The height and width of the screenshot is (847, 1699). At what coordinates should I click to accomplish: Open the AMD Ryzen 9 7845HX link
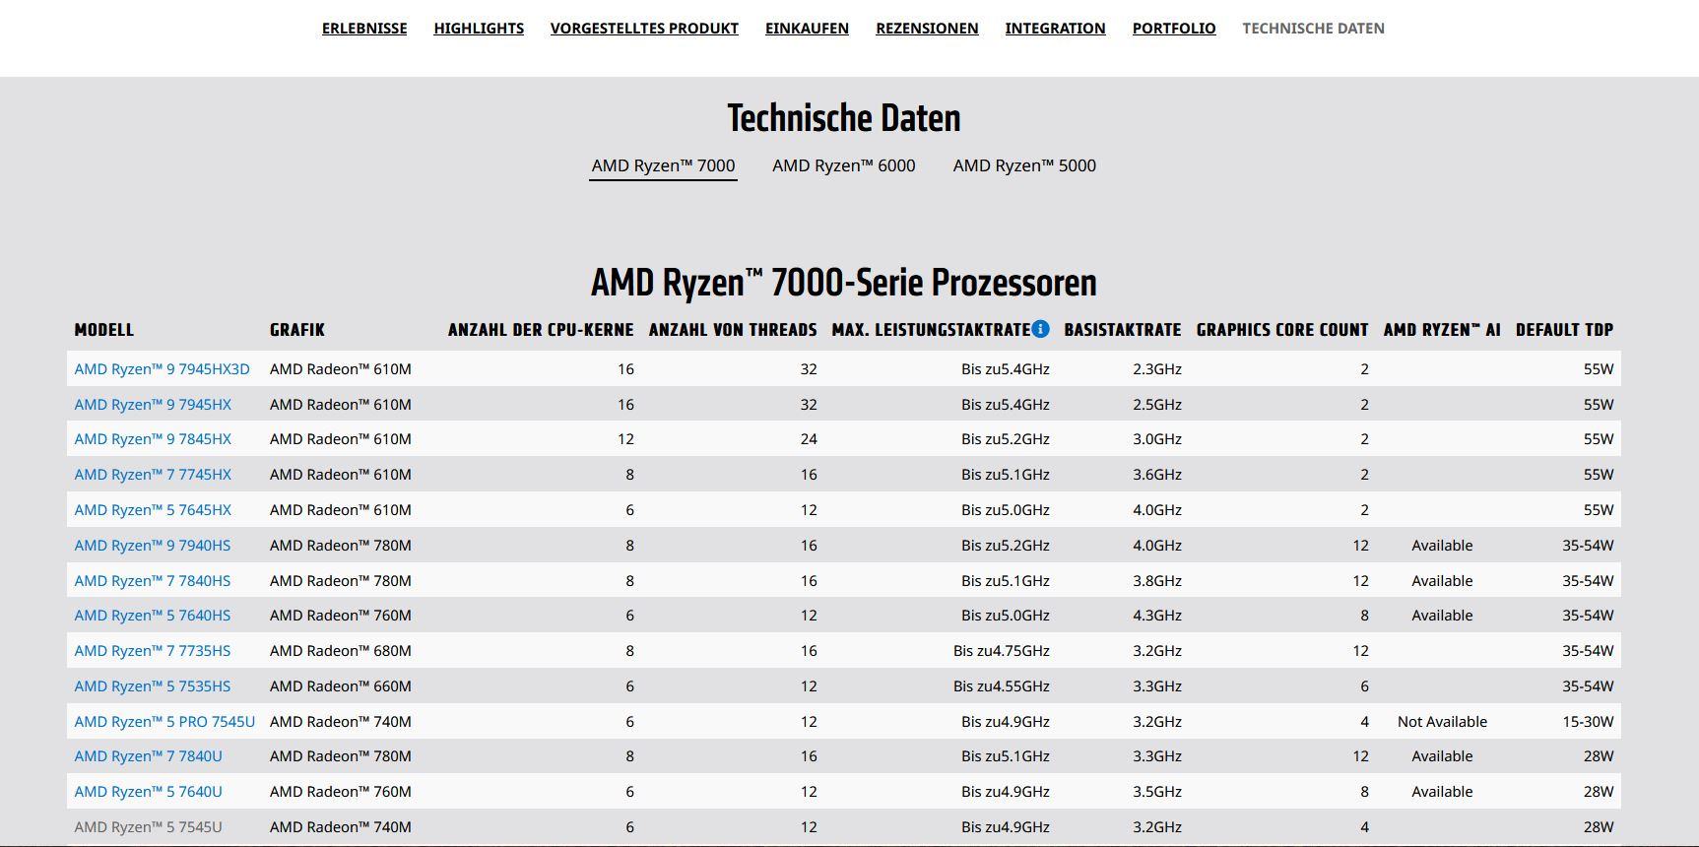(153, 439)
